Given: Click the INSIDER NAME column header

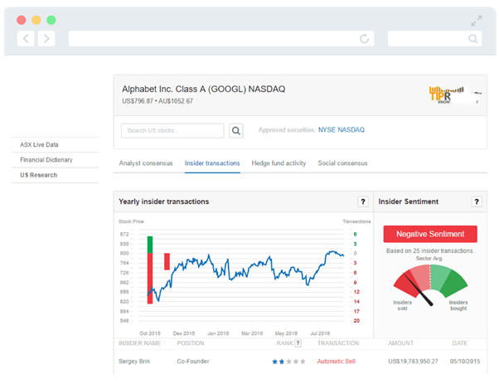Looking at the screenshot, I should click(139, 343).
